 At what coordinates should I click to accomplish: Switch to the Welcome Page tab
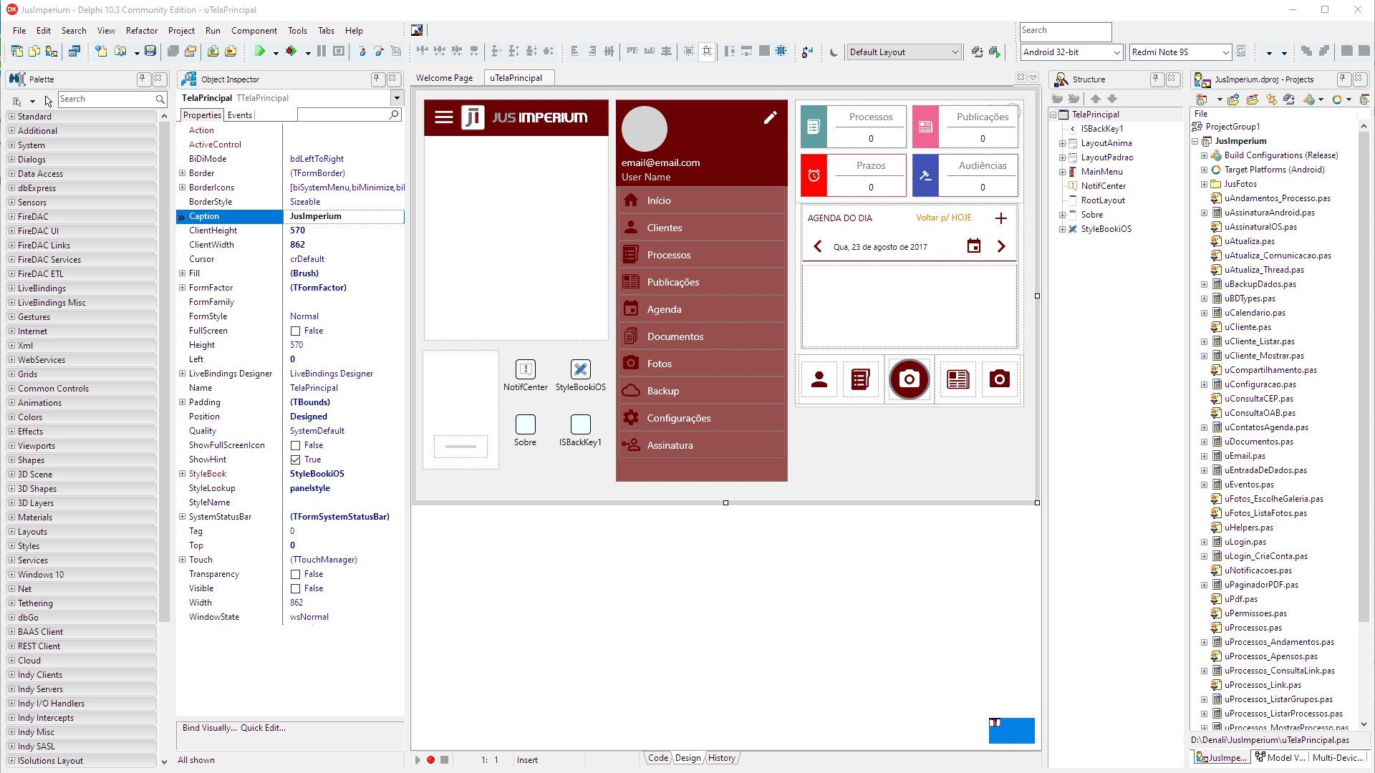point(444,78)
